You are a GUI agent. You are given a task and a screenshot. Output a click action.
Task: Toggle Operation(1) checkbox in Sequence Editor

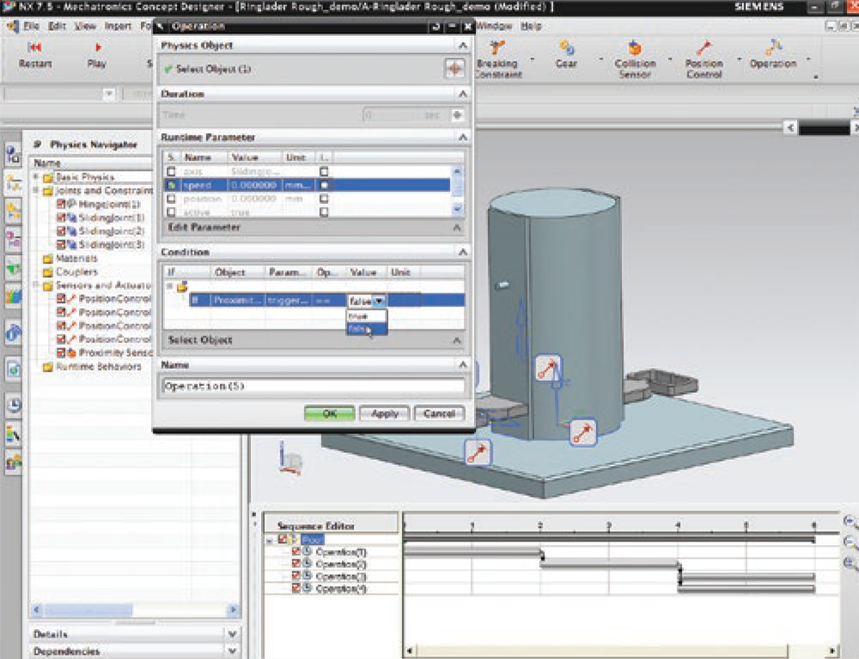(x=296, y=552)
